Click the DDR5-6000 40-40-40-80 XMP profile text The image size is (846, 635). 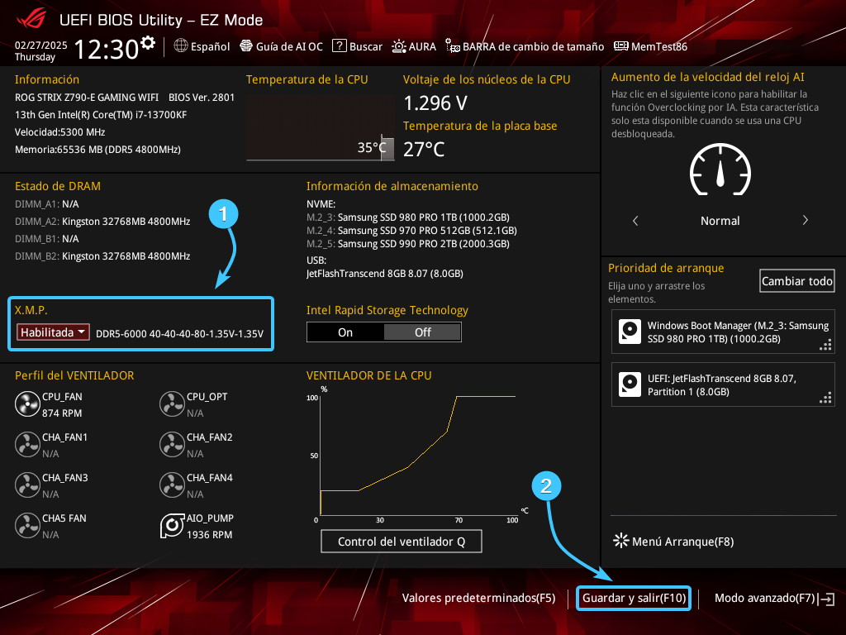[x=179, y=334]
